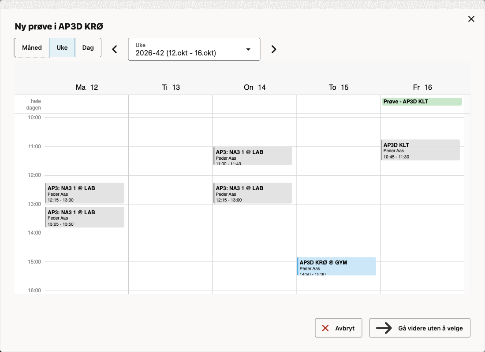Image resolution: width=485 pixels, height=352 pixels.
Task: Select the AP3D KRØ @ GYM lesson
Action: click(336, 266)
